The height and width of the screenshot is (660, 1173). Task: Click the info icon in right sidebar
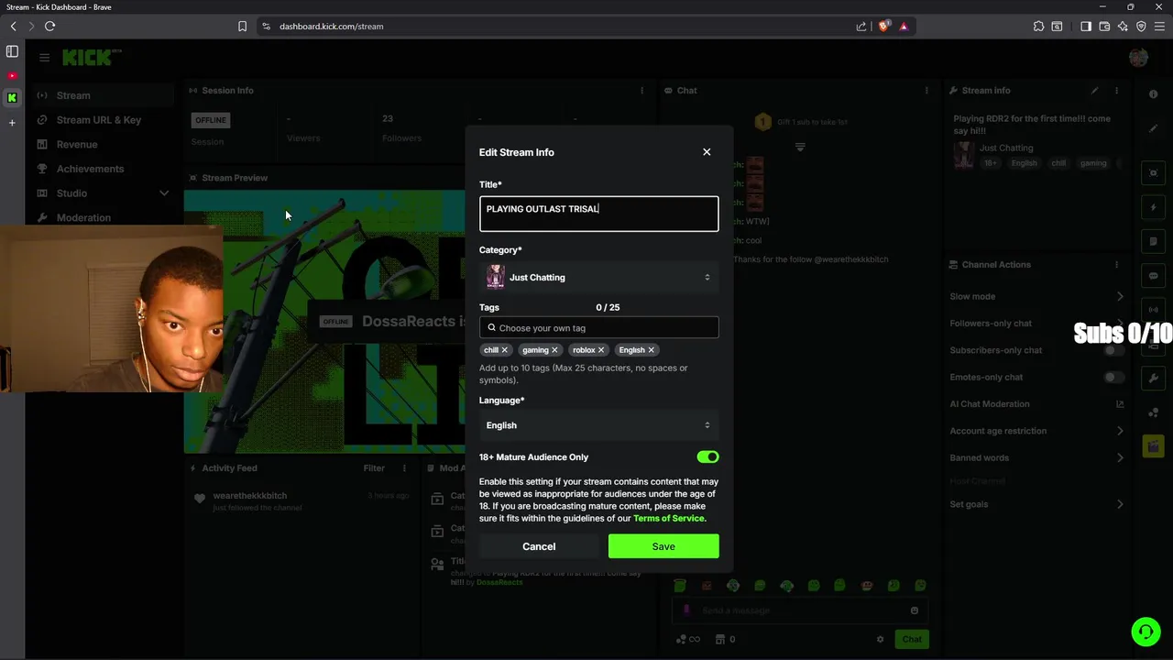click(x=1153, y=94)
